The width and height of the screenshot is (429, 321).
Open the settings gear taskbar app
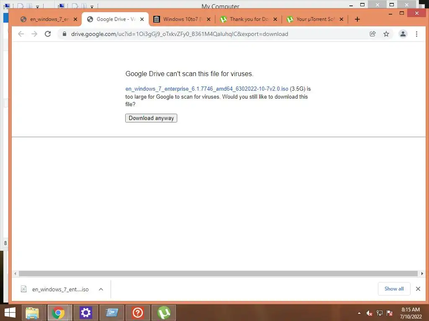pyautogui.click(x=85, y=313)
